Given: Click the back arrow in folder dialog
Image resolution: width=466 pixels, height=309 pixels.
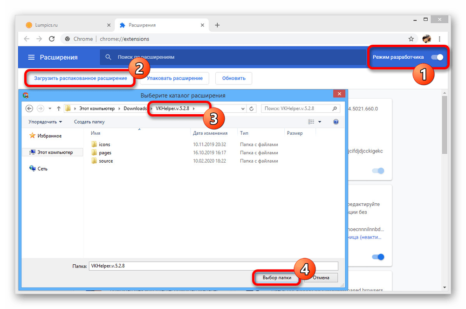Looking at the screenshot, I should [x=29, y=109].
